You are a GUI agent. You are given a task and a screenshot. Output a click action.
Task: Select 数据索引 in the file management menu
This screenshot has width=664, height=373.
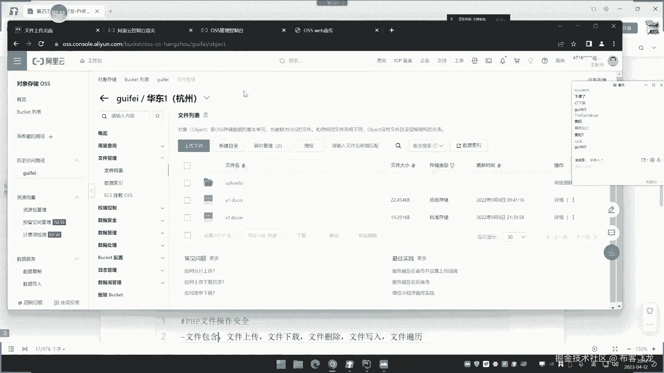pyautogui.click(x=113, y=183)
